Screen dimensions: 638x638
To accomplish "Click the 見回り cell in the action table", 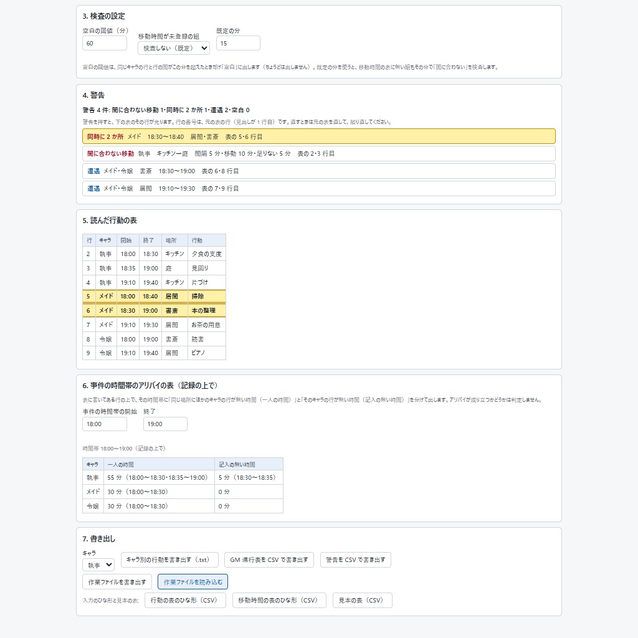I will [207, 268].
